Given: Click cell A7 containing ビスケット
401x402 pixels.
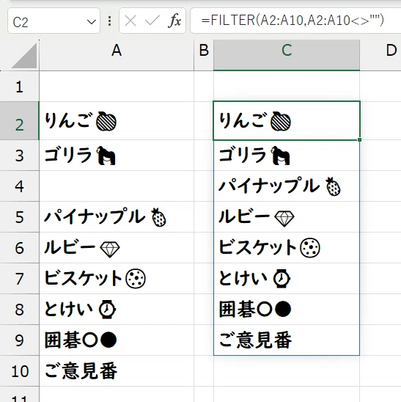Looking at the screenshot, I should pyautogui.click(x=117, y=279).
